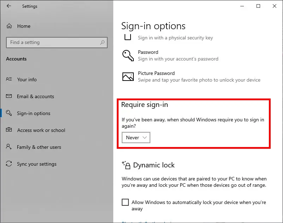Focus the Find a setting search box

point(57,43)
